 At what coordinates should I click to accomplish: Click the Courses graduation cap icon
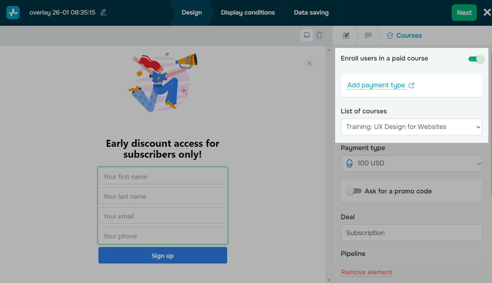pyautogui.click(x=390, y=36)
